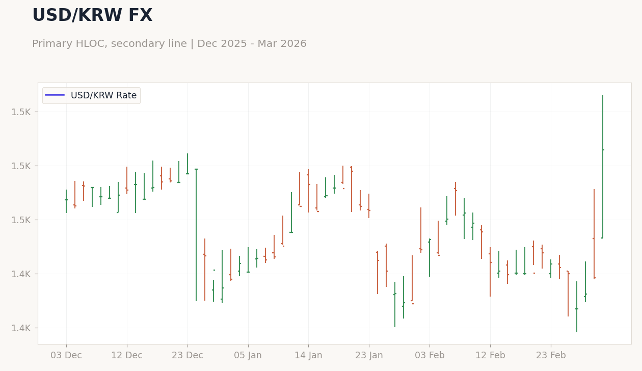Viewport: 642px width, 371px height.
Task: Click the green bar above 03 Feb label
Action: coord(430,257)
